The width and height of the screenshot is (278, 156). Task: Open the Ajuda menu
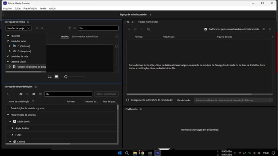point(52,8)
